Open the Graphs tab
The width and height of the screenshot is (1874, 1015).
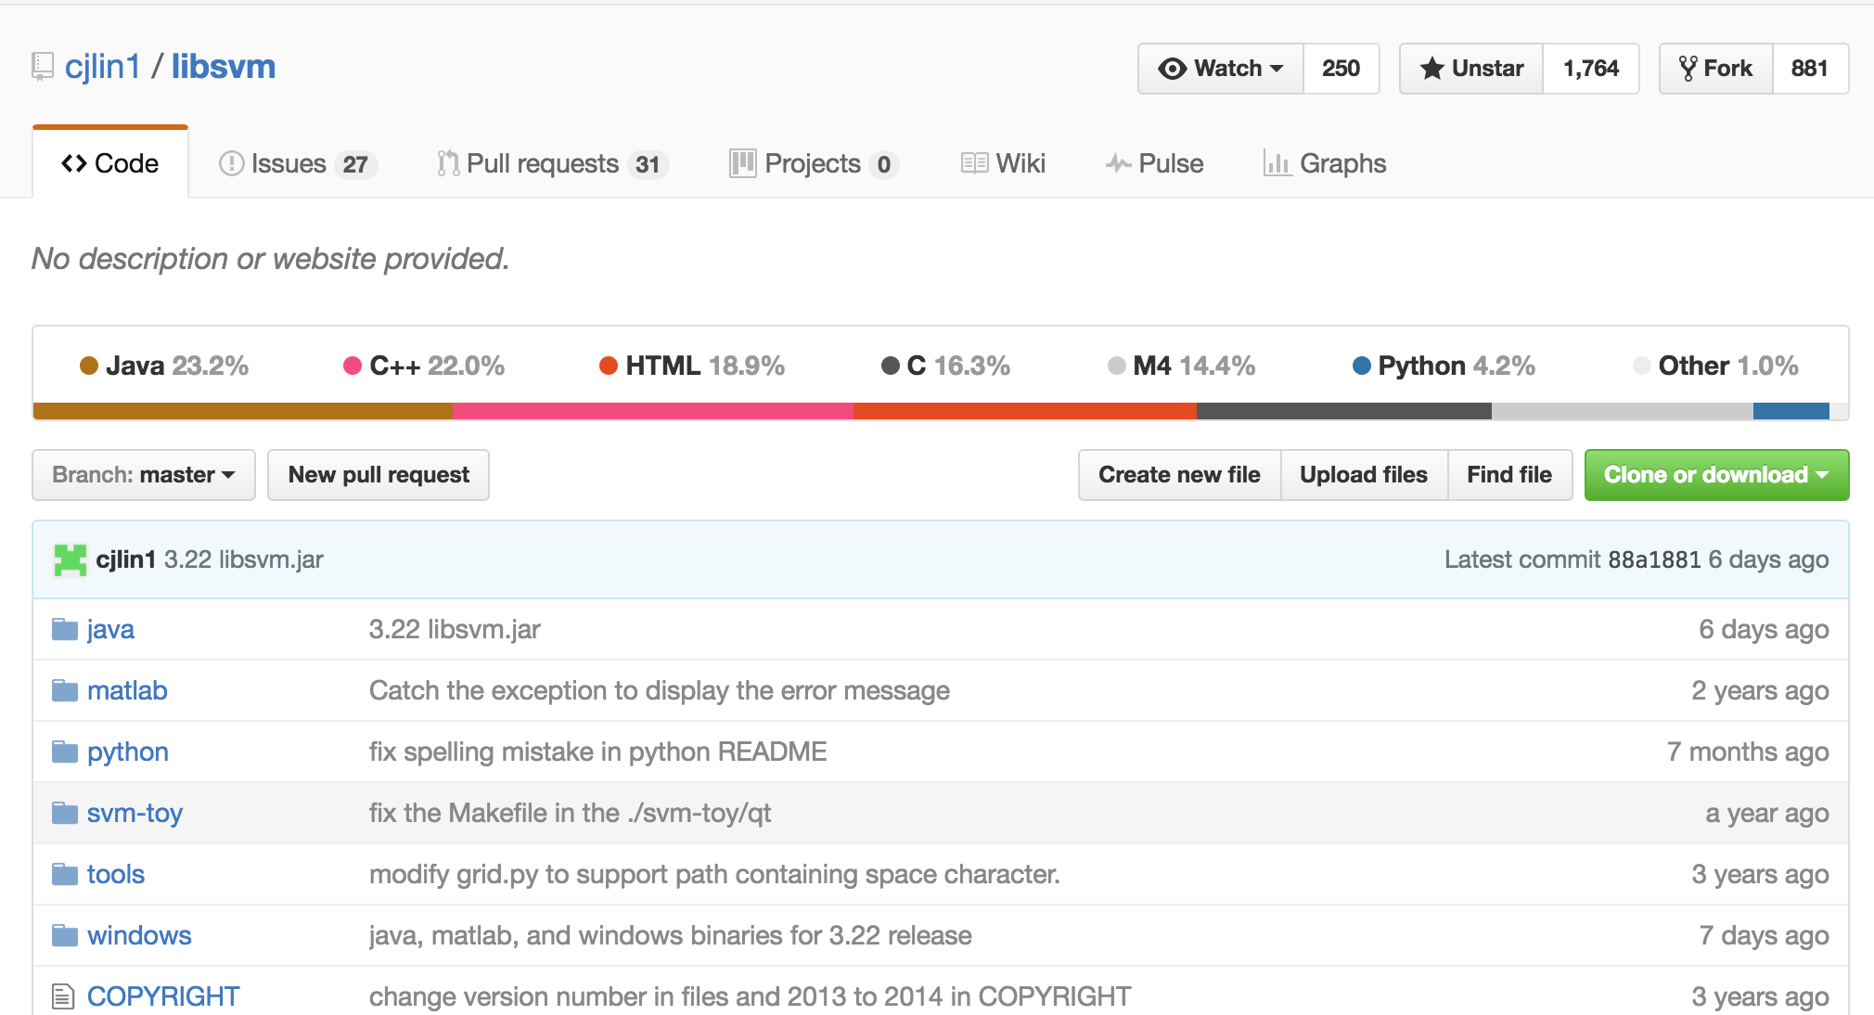[1325, 164]
